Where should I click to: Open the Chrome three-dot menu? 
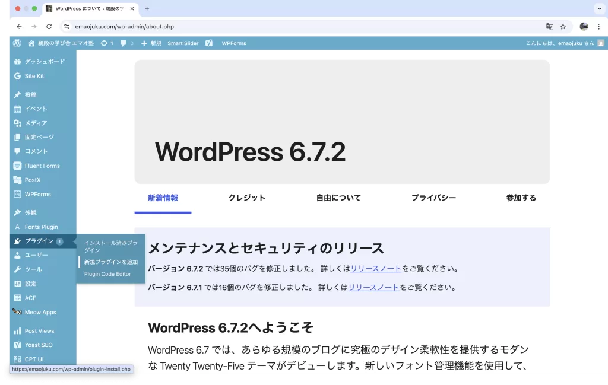(x=598, y=26)
